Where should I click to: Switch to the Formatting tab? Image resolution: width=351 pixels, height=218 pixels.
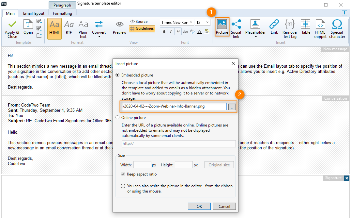click(62, 13)
